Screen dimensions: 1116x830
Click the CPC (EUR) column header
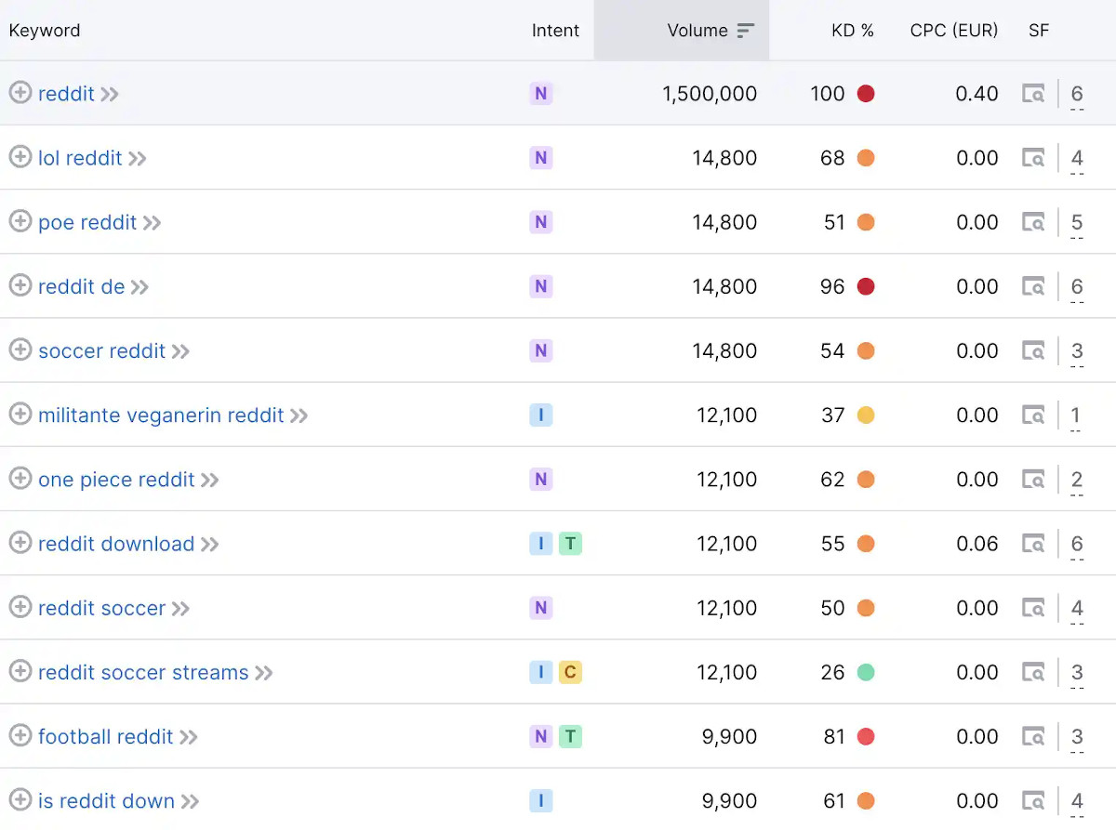954,31
